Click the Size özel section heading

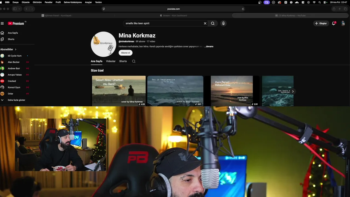pos(97,71)
